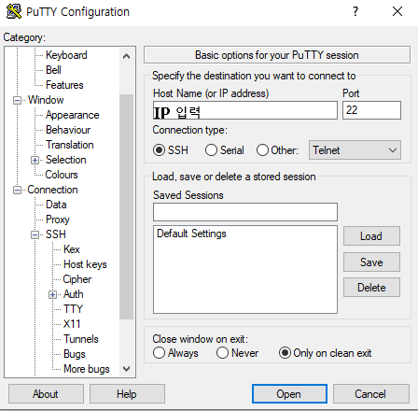Select Keyboard in the category tree
The height and width of the screenshot is (411, 418).
point(66,55)
